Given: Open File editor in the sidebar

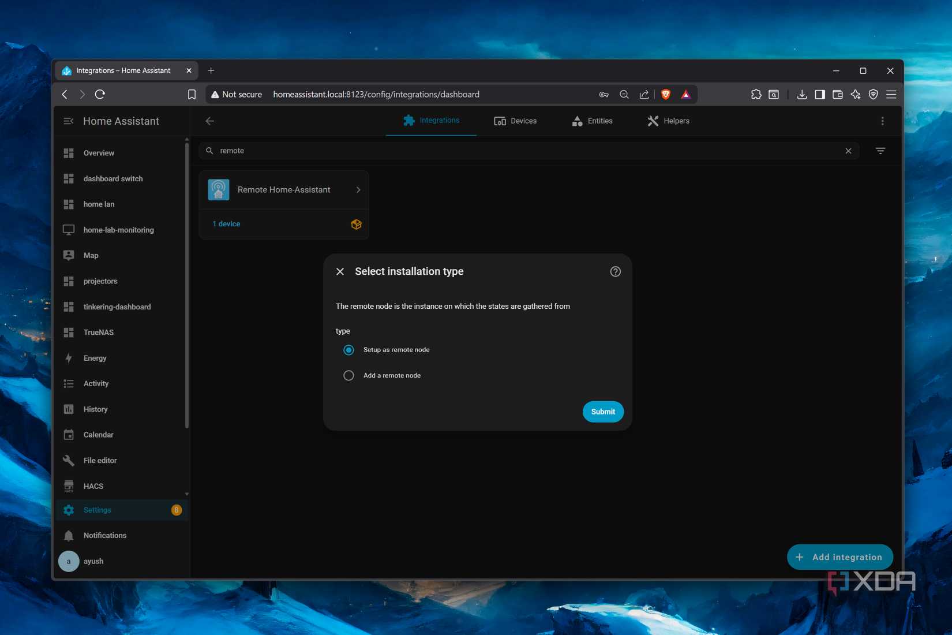Looking at the screenshot, I should [122, 460].
